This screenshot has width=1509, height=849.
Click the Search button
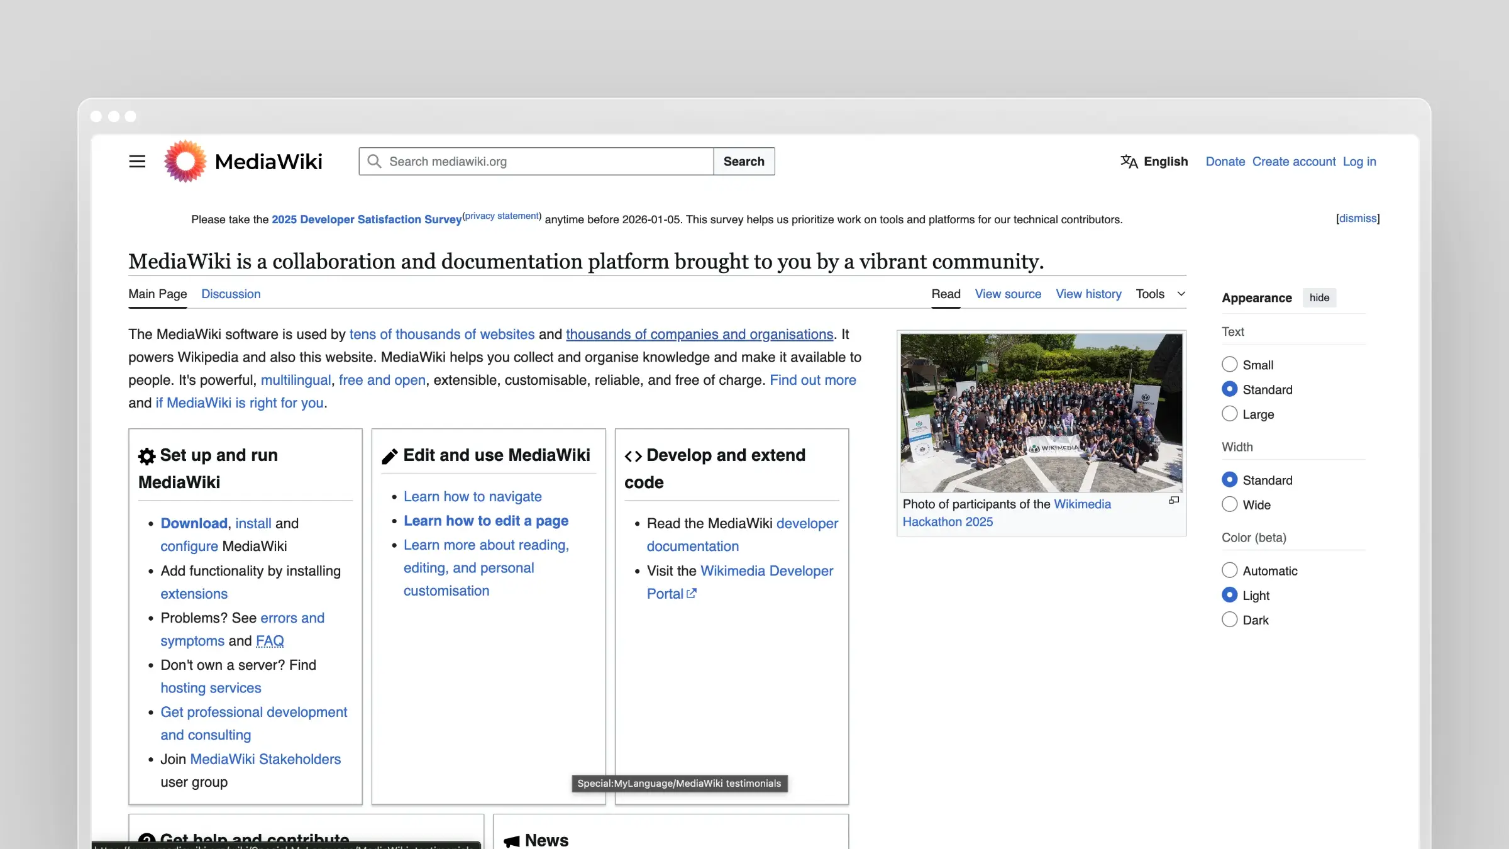click(744, 161)
